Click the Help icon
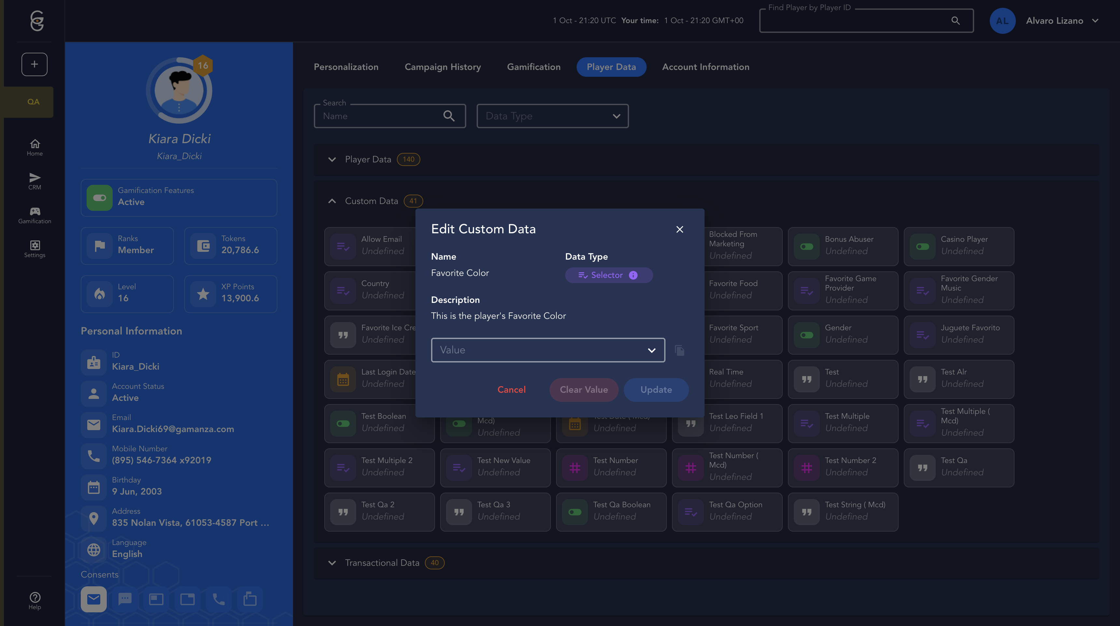This screenshot has width=1120, height=626. pos(35,601)
